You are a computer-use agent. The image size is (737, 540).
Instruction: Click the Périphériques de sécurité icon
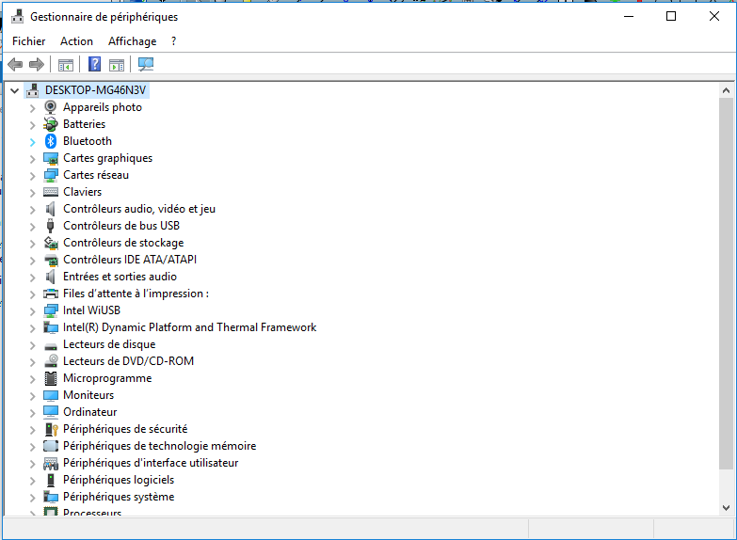click(50, 429)
